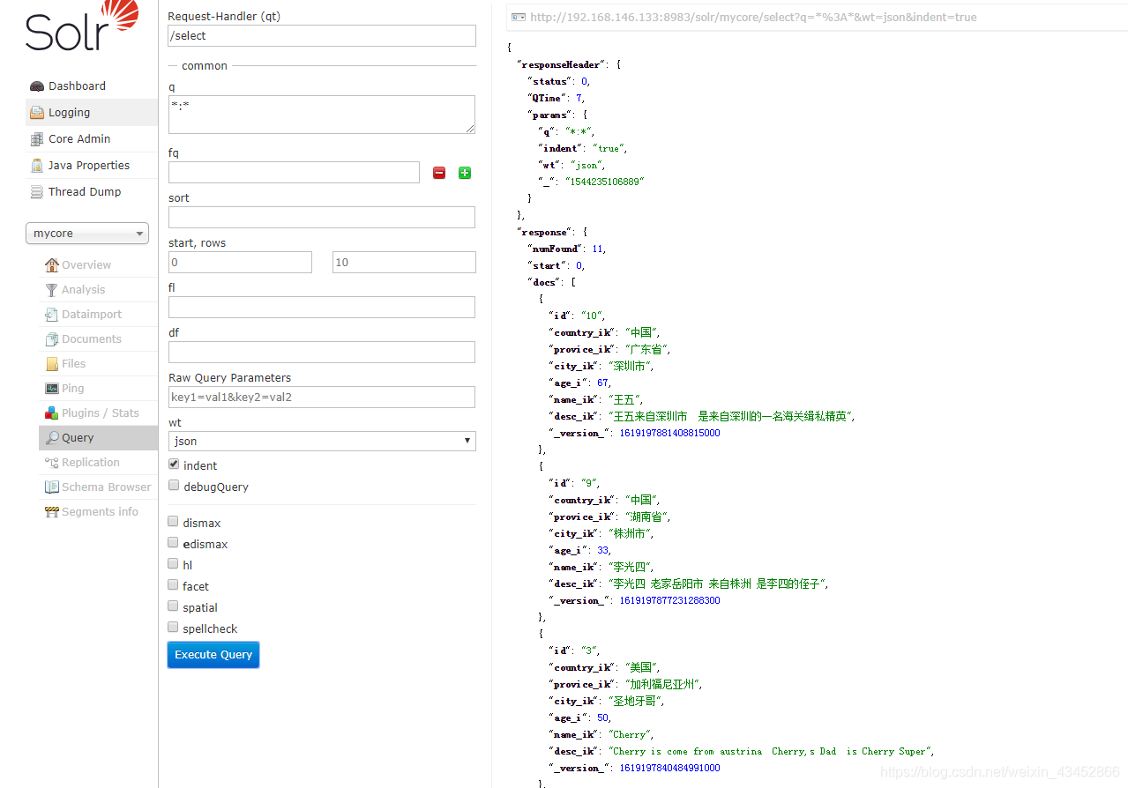The image size is (1128, 788).
Task: Click the Dashboard gauge icon
Action: (37, 86)
